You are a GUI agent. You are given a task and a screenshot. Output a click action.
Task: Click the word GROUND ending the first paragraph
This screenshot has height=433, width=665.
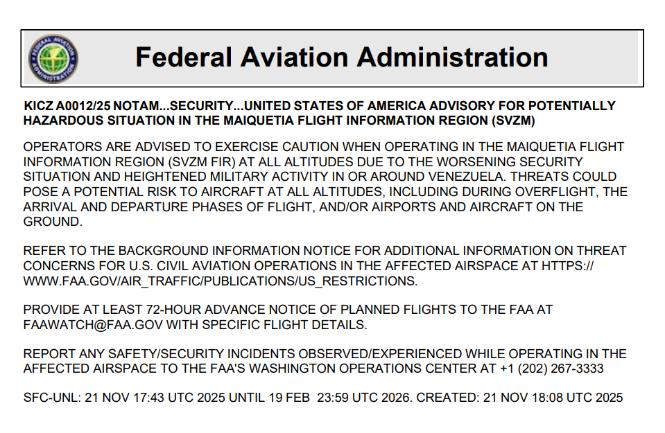click(51, 222)
